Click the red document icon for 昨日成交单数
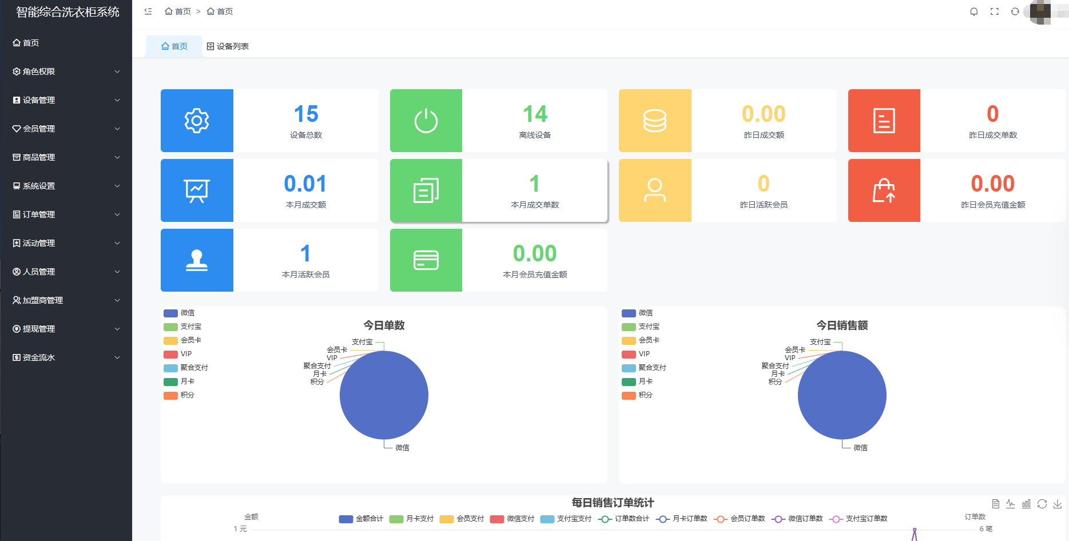The height and width of the screenshot is (541, 1069). point(884,121)
